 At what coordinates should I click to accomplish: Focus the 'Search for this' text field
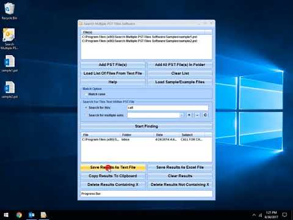click(x=168, y=108)
